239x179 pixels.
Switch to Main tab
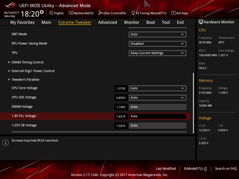click(x=46, y=22)
